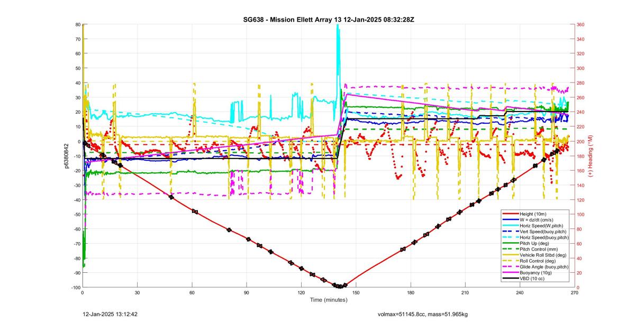
Task: Click the solid magenta Buoyancy line sample in legend
Action: [511, 272]
